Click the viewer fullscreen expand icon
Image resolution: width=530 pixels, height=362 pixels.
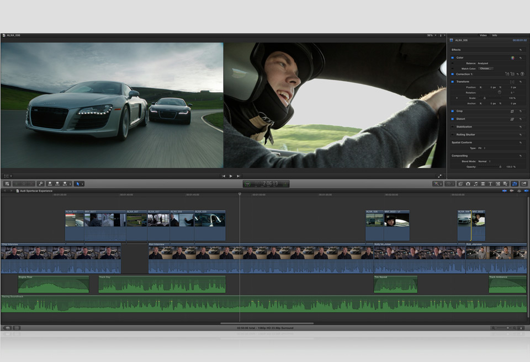439,176
